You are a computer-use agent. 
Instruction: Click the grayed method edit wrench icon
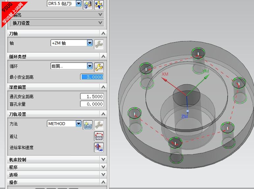[99, 125]
